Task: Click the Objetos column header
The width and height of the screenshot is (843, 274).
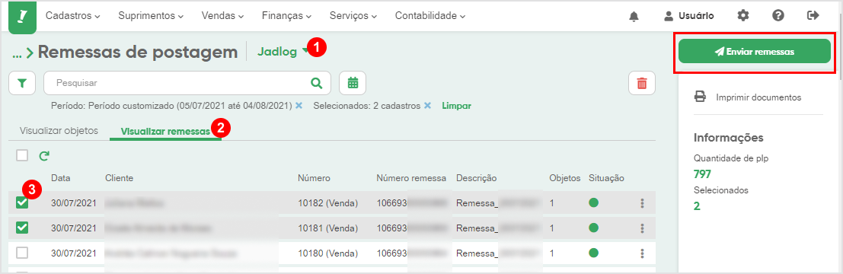Action: click(565, 178)
